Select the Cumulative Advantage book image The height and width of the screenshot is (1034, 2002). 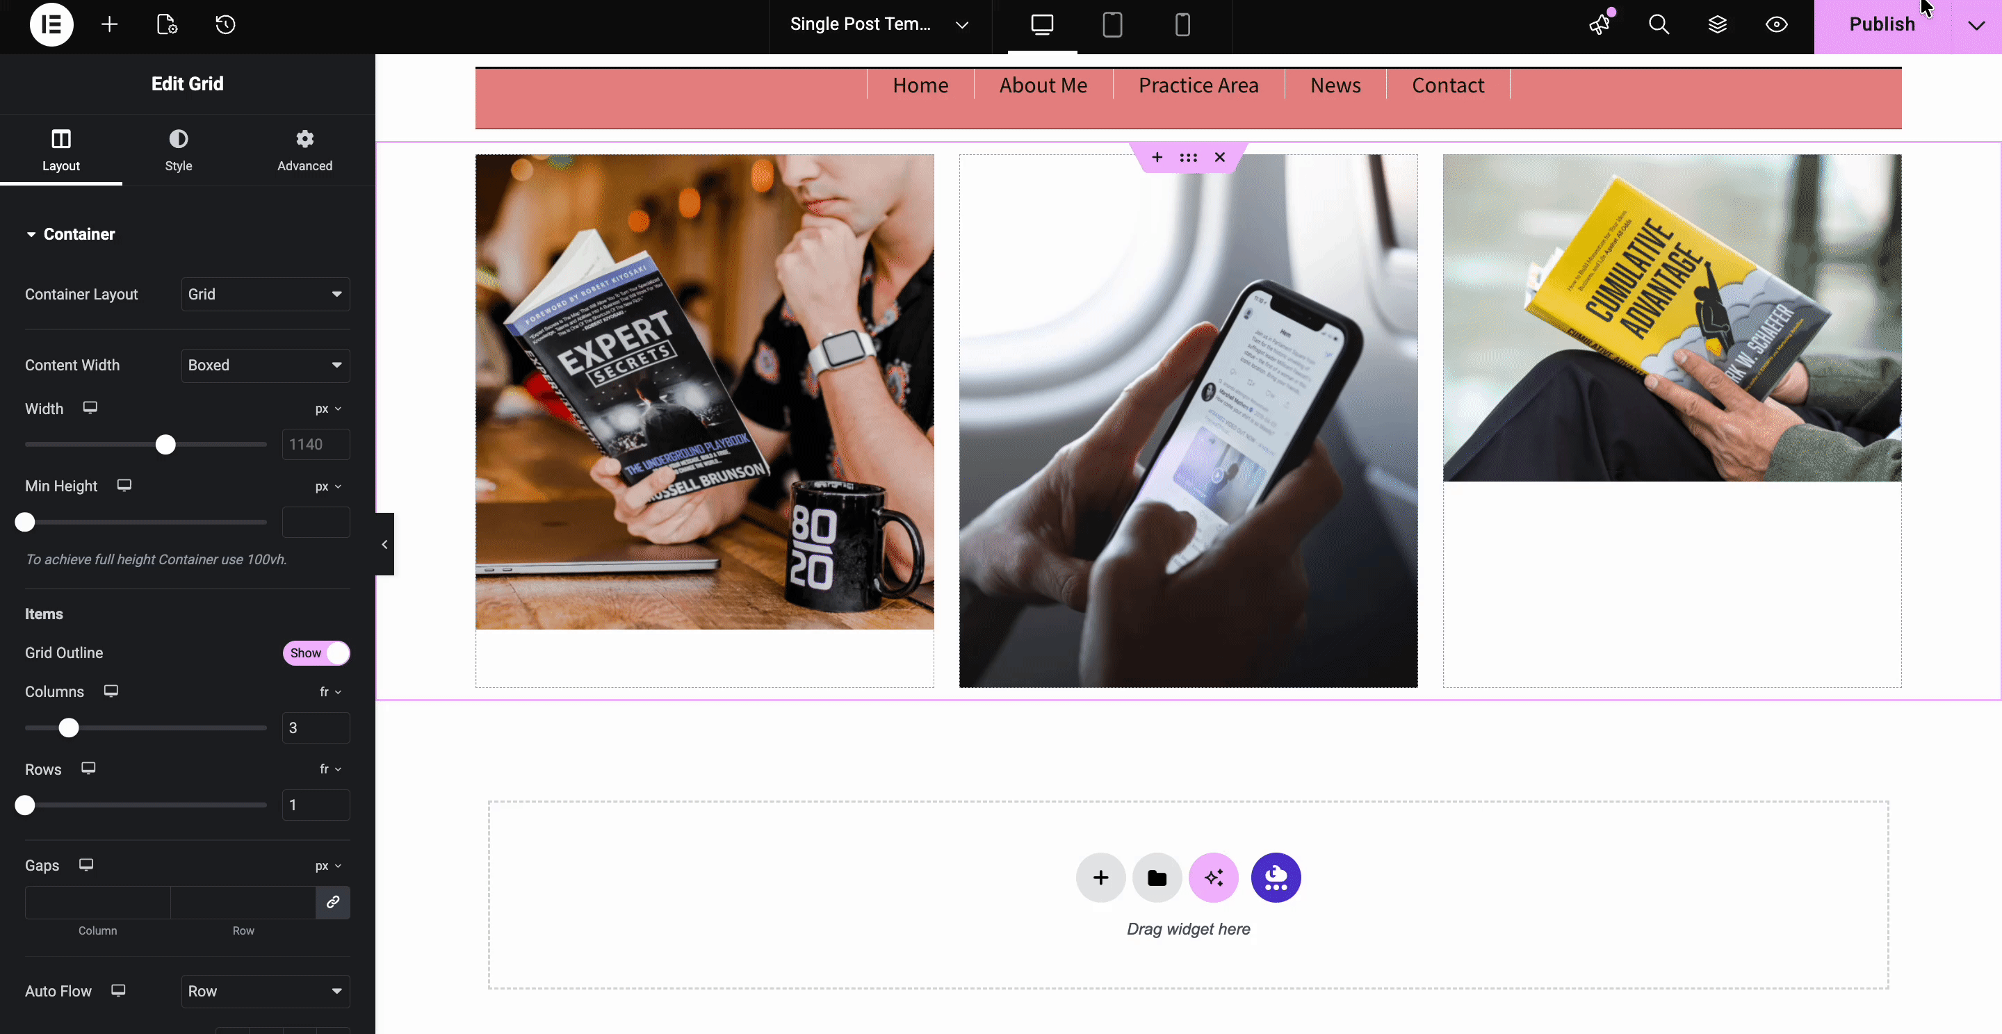[x=1673, y=318]
